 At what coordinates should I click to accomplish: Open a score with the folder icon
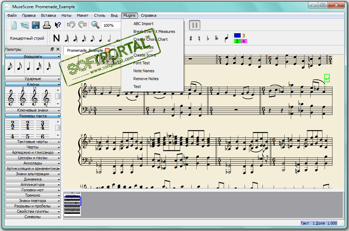tap(25, 25)
